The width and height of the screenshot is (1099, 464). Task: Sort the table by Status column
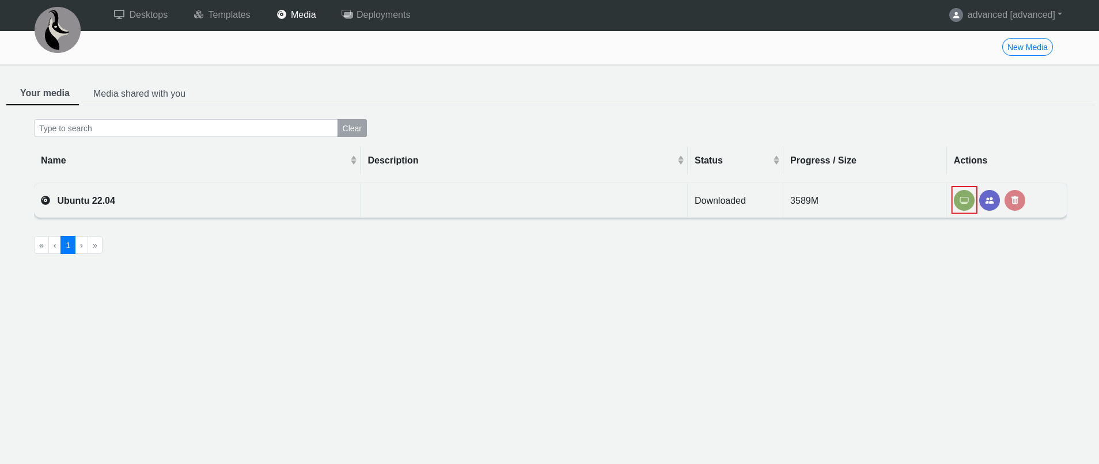776,160
